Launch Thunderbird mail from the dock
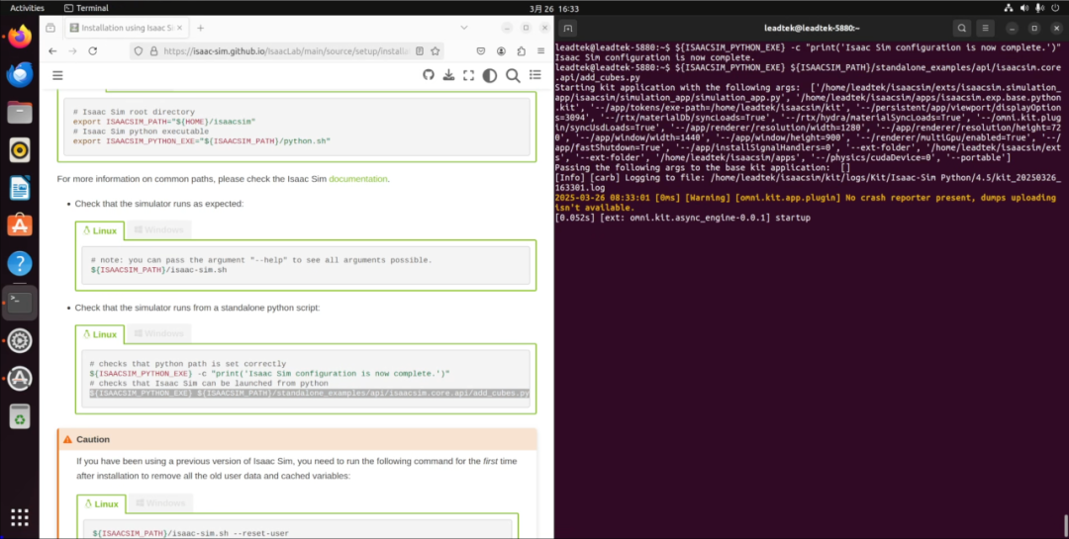 [x=20, y=74]
